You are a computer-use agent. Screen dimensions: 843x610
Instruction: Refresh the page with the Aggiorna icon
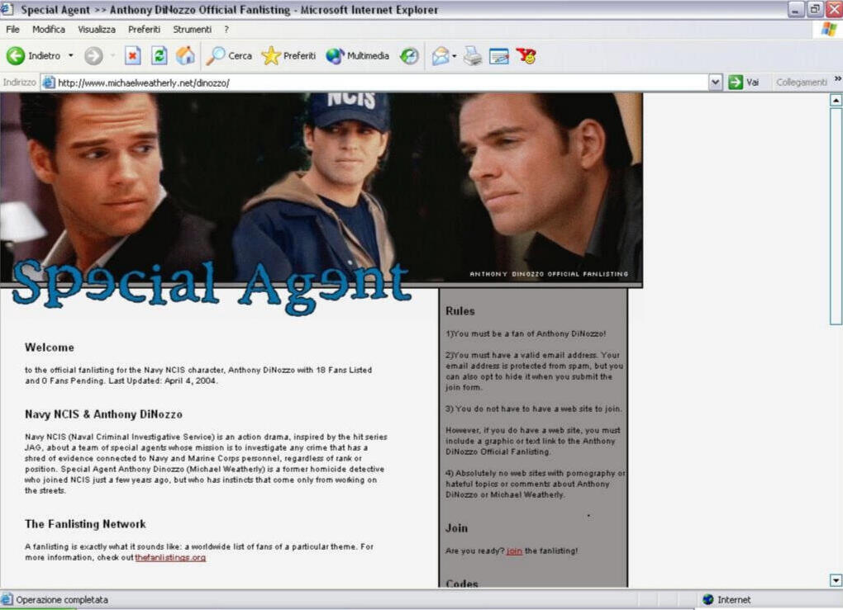(158, 55)
